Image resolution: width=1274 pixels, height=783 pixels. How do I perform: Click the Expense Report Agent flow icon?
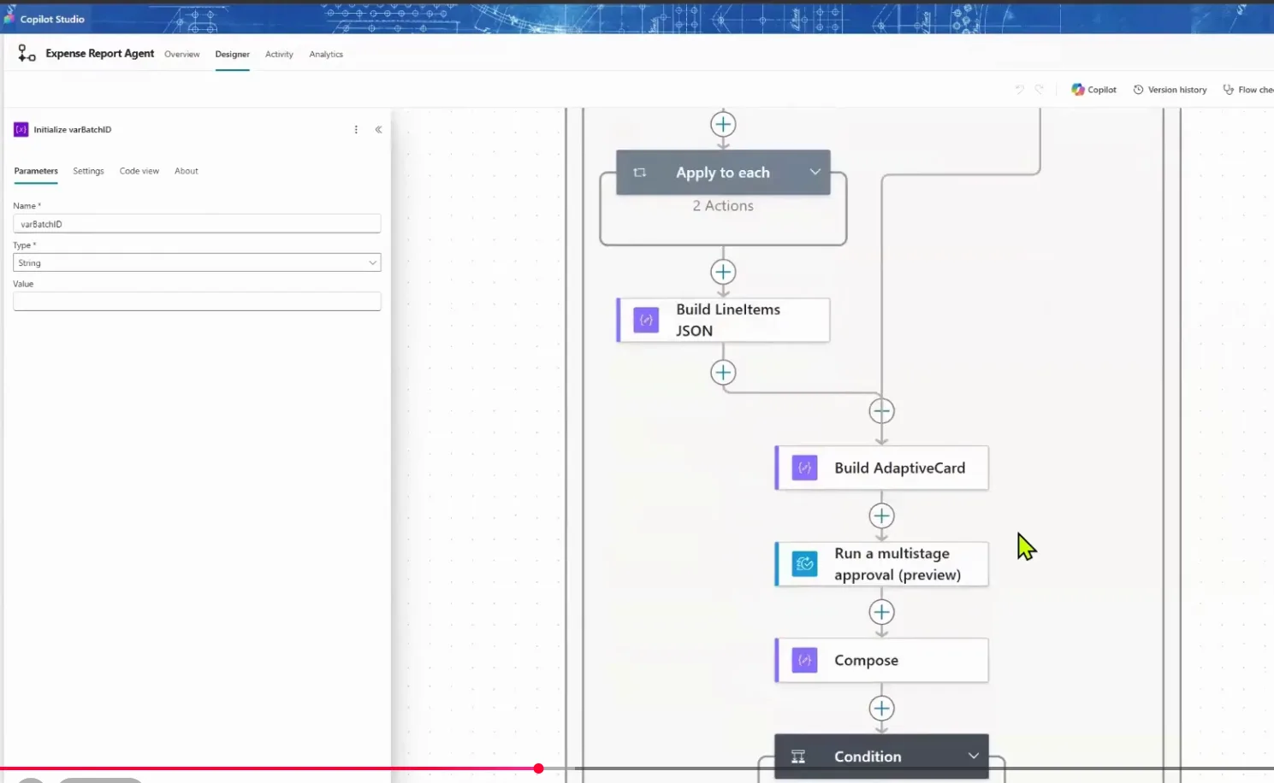(x=27, y=54)
